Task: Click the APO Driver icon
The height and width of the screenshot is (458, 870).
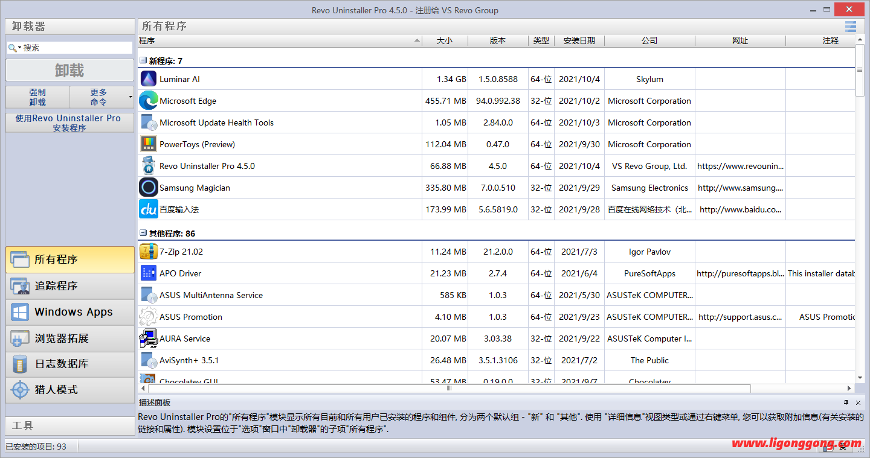Action: point(148,273)
